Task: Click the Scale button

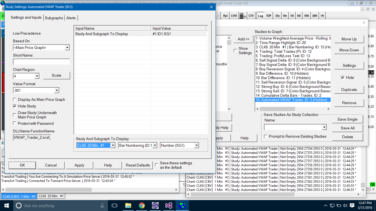Action: tap(57, 75)
